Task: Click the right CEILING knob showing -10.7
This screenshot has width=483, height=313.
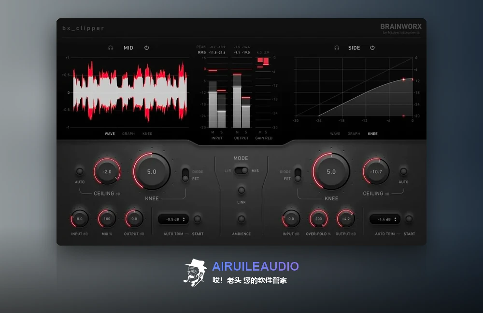Action: tap(376, 171)
